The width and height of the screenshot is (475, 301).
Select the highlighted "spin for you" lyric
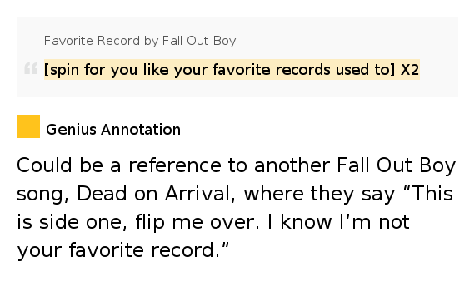pyautogui.click(x=232, y=70)
